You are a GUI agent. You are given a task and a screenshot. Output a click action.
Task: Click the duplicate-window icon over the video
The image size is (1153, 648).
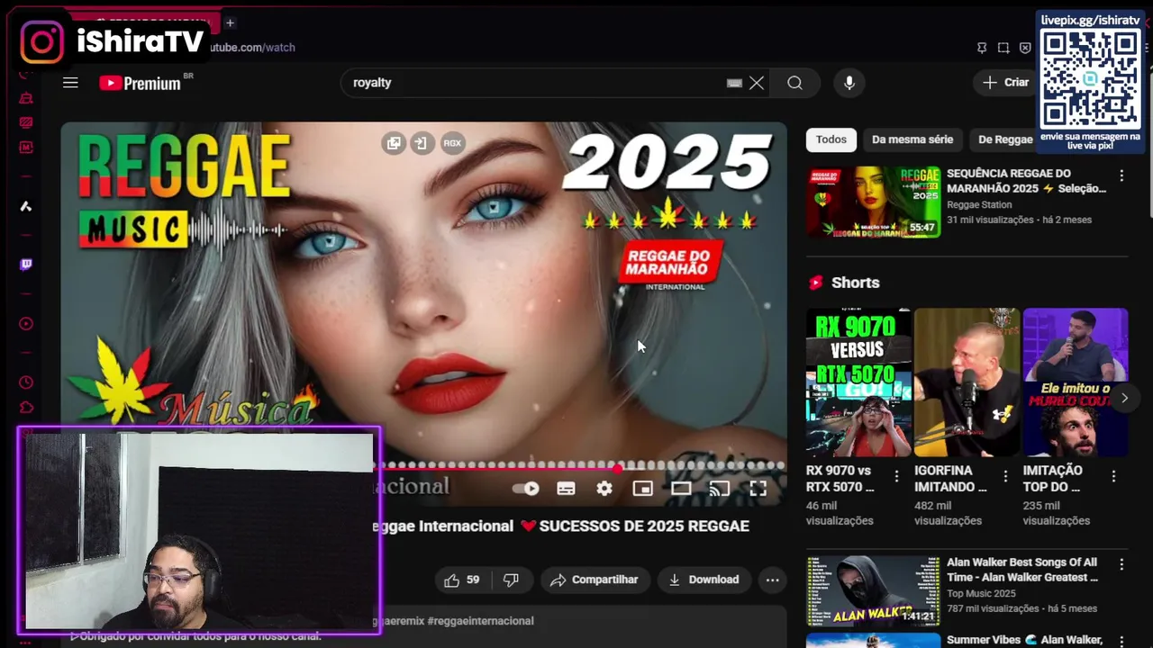pyautogui.click(x=394, y=143)
